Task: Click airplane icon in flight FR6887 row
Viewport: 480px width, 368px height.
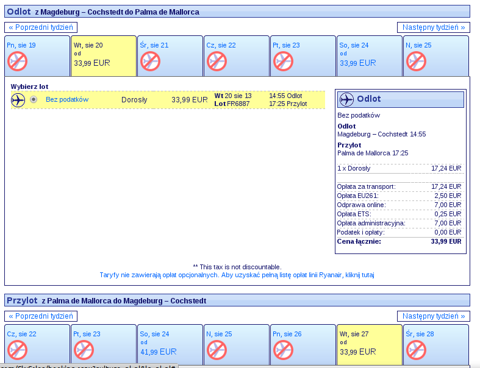Action: (x=18, y=100)
